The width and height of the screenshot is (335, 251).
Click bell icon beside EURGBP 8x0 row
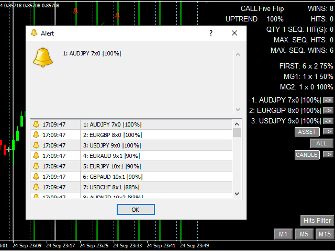[36, 135]
